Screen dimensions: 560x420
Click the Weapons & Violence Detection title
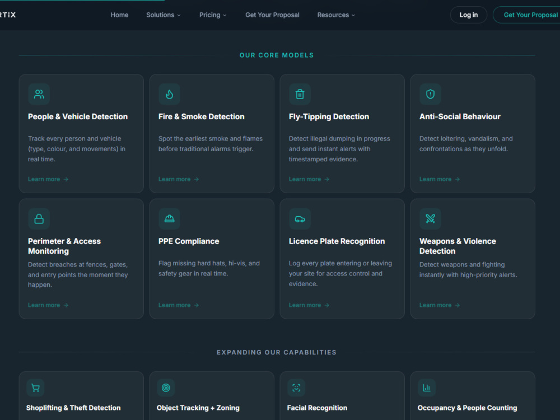pyautogui.click(x=458, y=246)
